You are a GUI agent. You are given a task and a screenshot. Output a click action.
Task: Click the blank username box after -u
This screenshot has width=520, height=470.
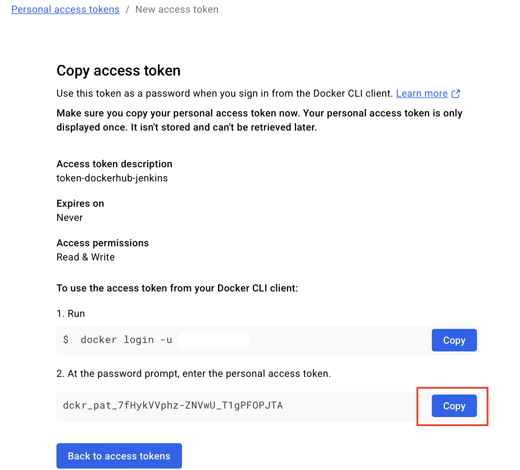click(x=213, y=340)
